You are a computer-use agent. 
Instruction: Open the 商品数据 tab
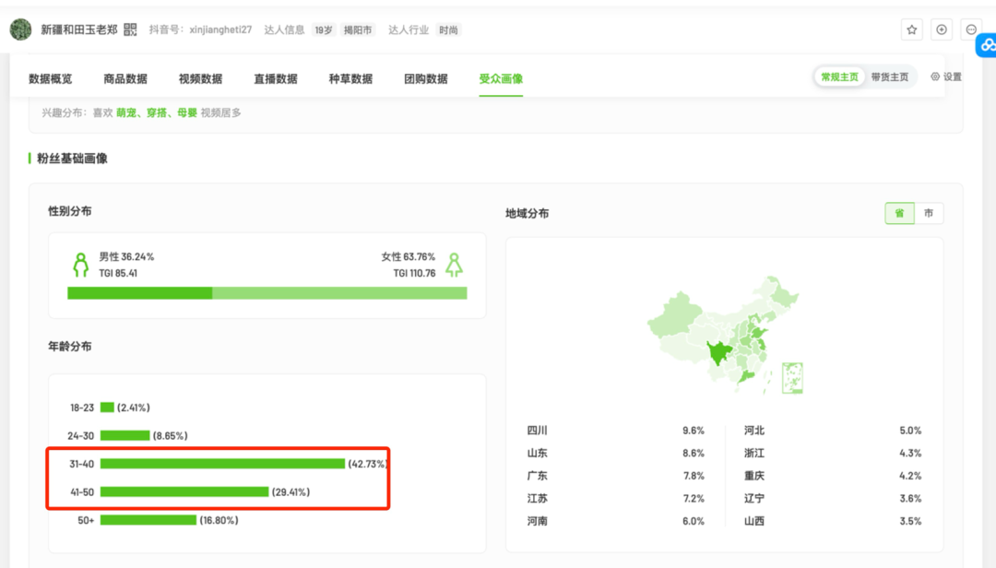point(125,79)
